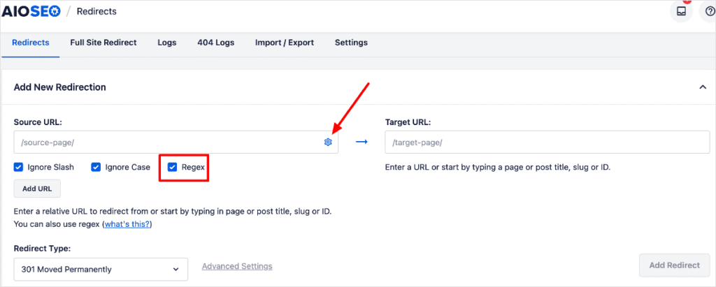
Task: Disable the Regex checkbox
Action: (x=172, y=168)
